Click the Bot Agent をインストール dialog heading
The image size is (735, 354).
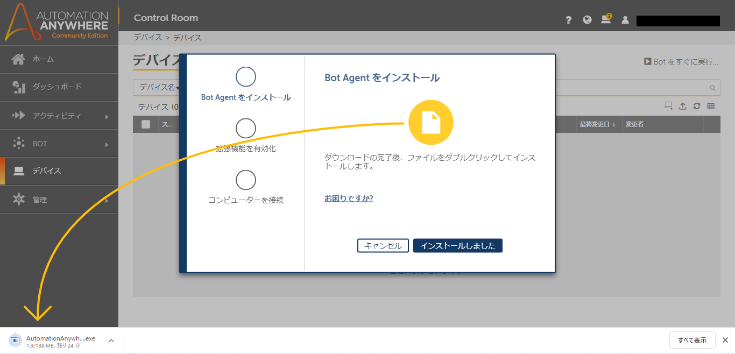coord(382,78)
